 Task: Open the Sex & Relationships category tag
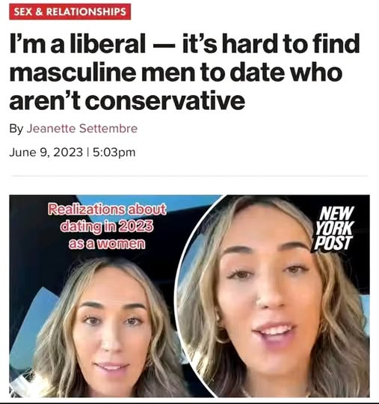[70, 11]
